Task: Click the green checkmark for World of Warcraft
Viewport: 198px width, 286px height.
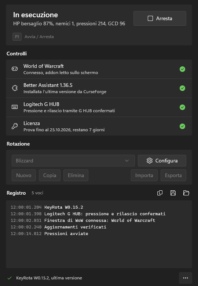Action: (182, 69)
